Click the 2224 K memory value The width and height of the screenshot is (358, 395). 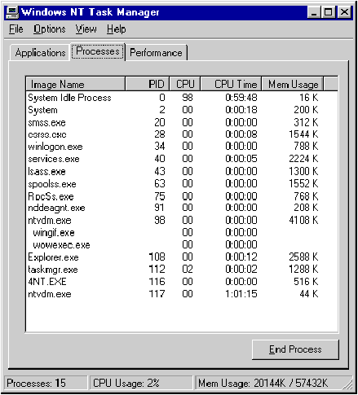click(x=303, y=159)
